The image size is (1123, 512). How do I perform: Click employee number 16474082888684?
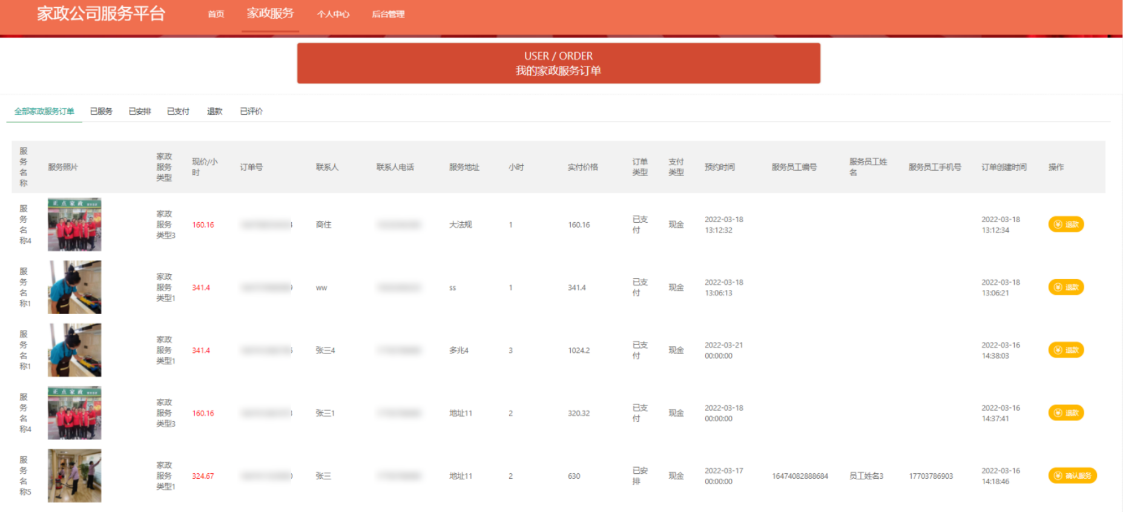coord(800,476)
